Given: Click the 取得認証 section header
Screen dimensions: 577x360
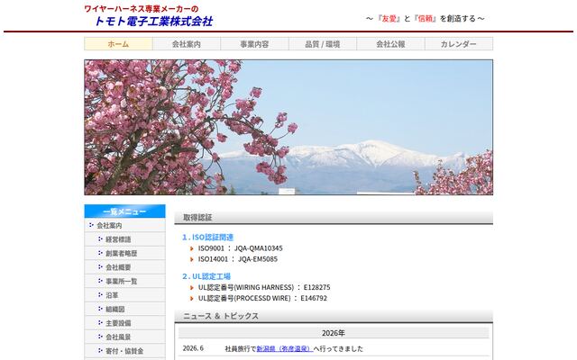Looking at the screenshot, I should 334,218.
